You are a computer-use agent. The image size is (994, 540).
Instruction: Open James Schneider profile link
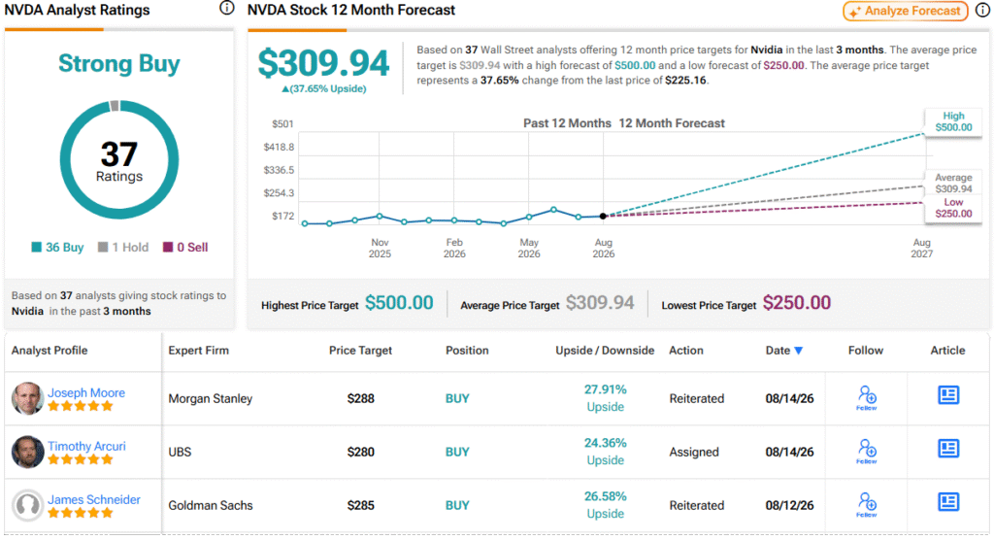click(94, 499)
